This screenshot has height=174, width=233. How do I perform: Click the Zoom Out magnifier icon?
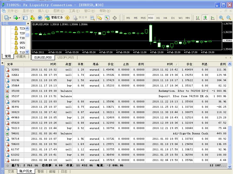point(228,18)
